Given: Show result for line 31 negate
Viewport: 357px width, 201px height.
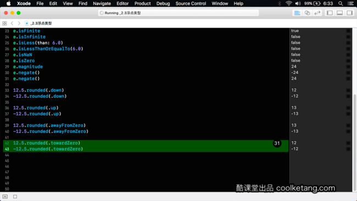Looking at the screenshot, I should click(348, 79).
